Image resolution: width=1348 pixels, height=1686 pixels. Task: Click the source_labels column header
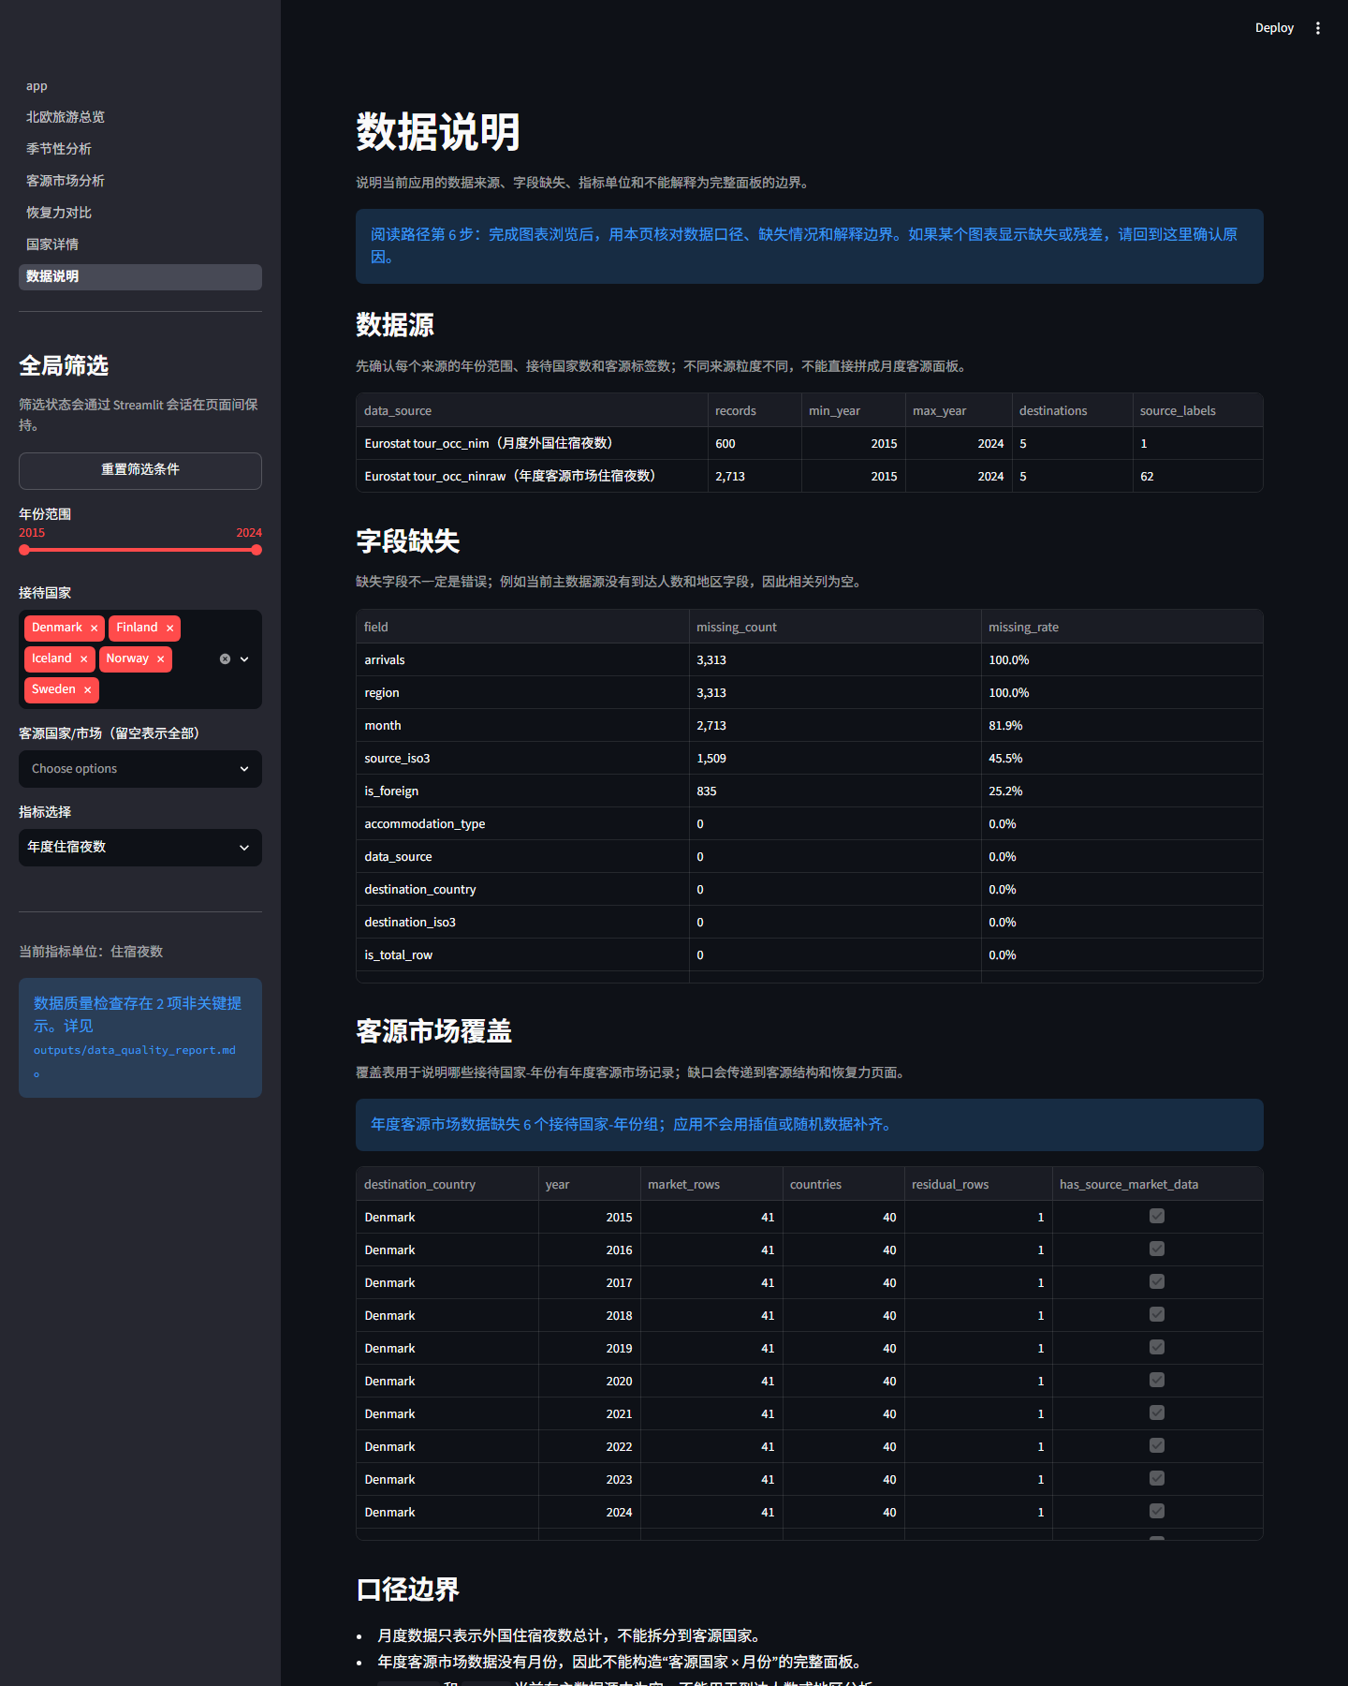tap(1197, 410)
